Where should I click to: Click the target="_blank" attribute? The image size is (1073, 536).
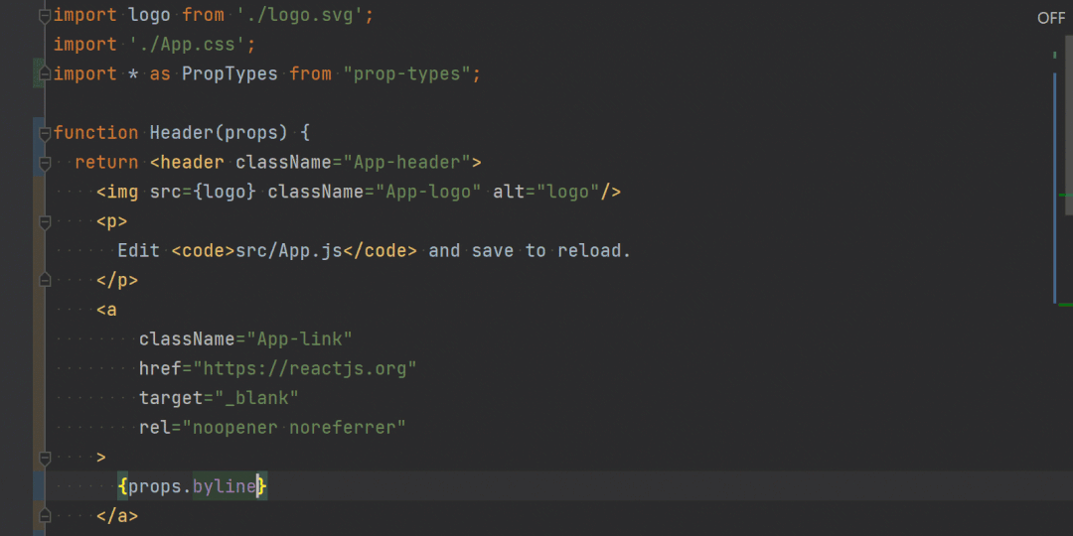pyautogui.click(x=219, y=397)
